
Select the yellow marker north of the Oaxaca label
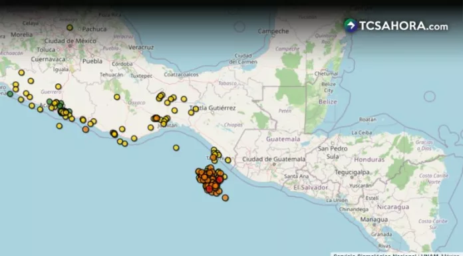(117, 97)
